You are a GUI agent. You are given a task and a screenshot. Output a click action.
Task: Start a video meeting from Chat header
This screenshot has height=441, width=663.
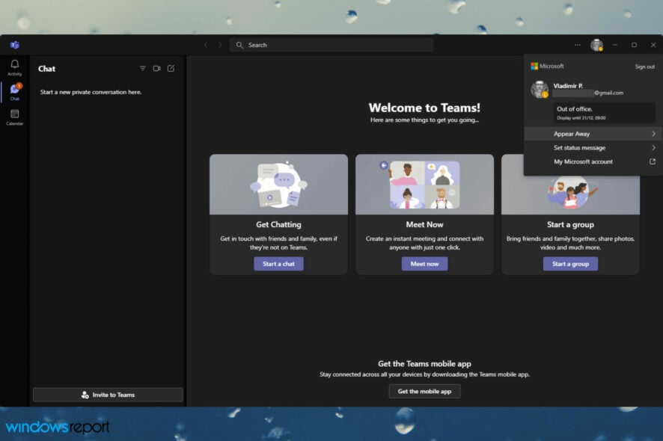pyautogui.click(x=157, y=69)
